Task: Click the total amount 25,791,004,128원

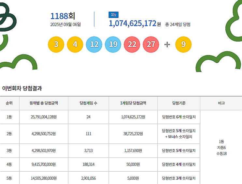Action: tap(44, 117)
